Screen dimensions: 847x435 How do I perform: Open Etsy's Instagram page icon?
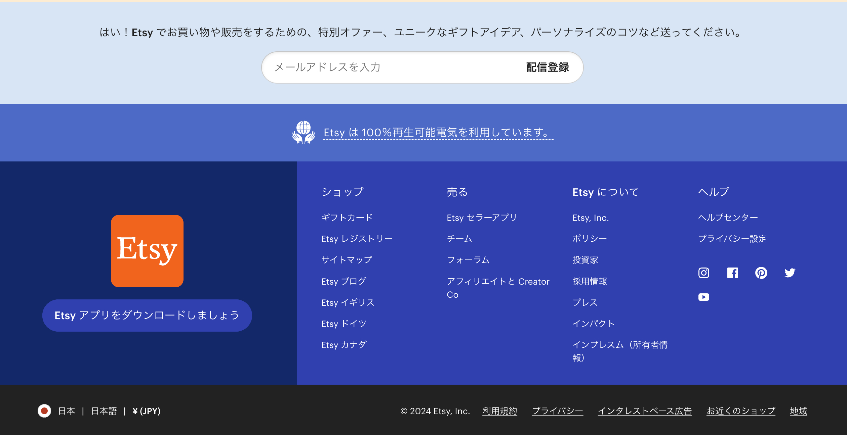[704, 273]
